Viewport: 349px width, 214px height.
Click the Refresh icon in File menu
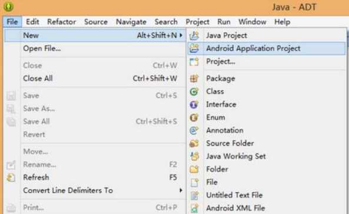coord(11,177)
